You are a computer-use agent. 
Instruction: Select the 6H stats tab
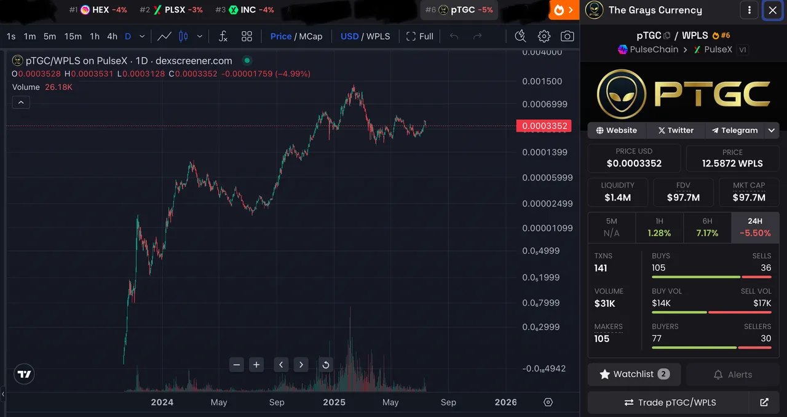pos(707,228)
